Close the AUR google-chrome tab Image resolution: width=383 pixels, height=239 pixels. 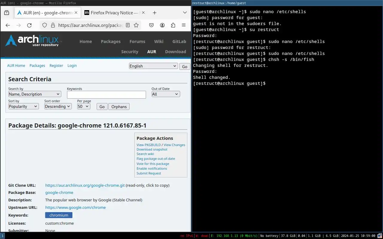(x=76, y=13)
